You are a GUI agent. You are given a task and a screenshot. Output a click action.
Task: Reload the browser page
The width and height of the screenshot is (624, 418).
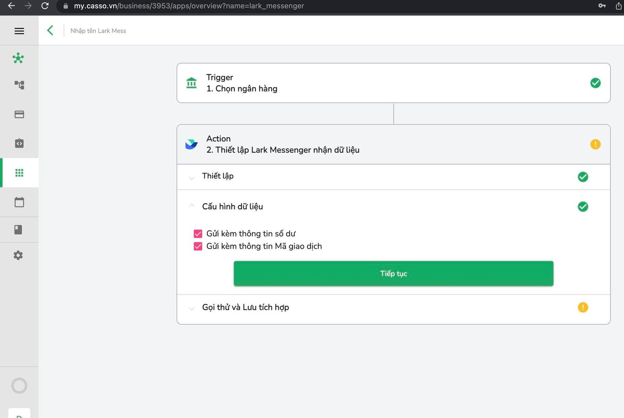[45, 6]
